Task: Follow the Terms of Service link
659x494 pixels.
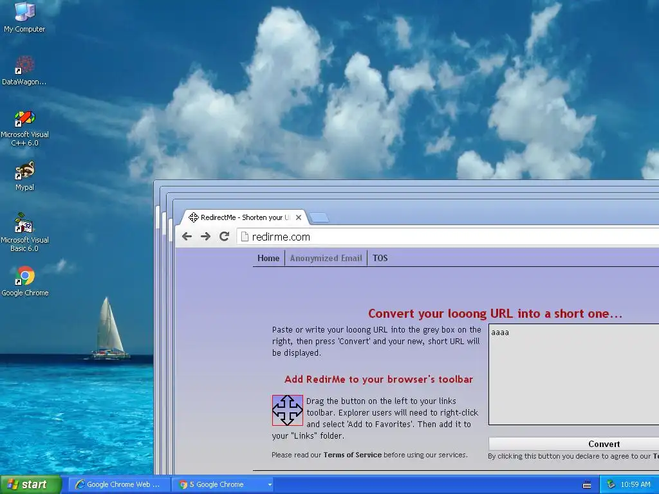Action: pos(353,455)
